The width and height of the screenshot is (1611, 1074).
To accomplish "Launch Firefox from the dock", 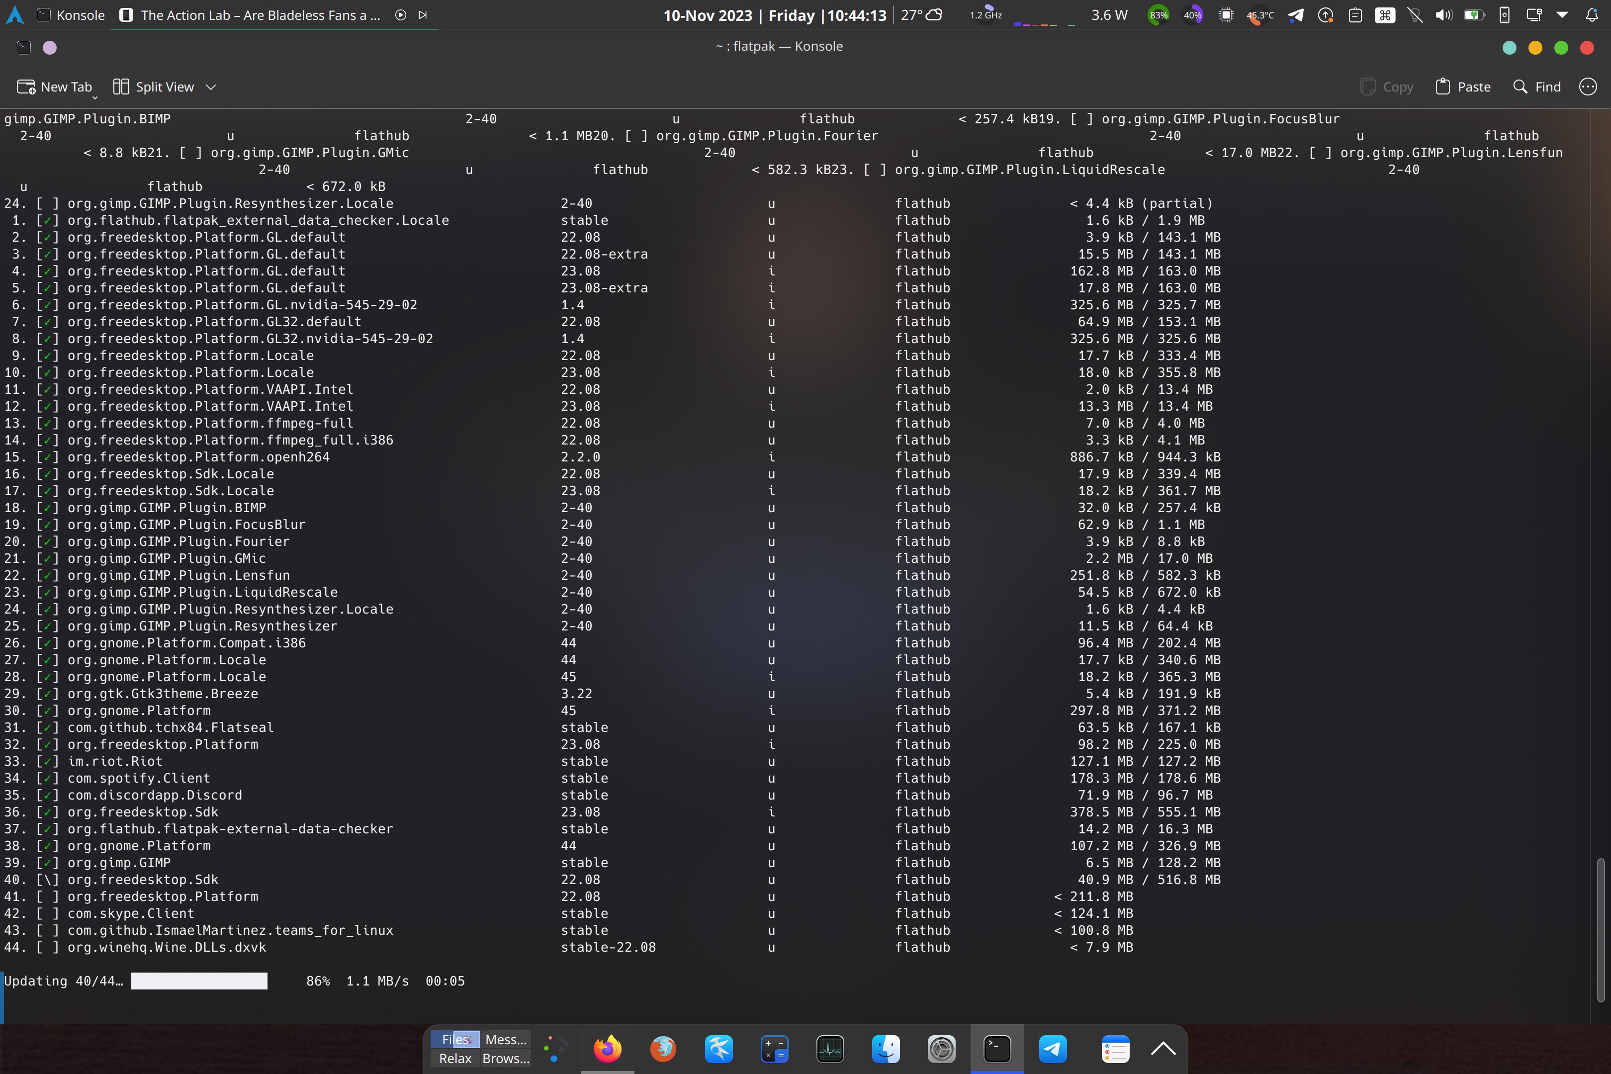I will pos(607,1049).
